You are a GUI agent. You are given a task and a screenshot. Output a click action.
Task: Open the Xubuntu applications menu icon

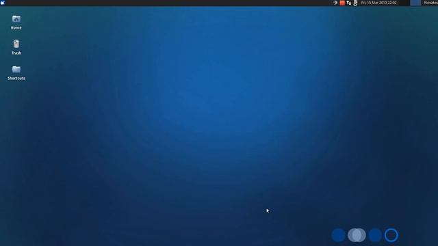(x=3, y=3)
